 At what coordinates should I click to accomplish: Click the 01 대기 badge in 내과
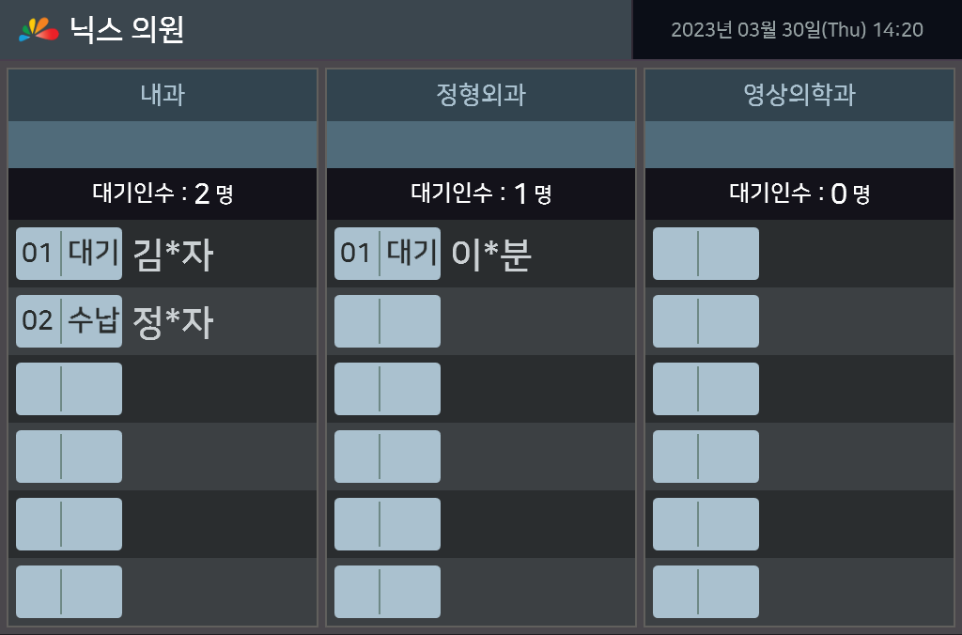pyautogui.click(x=69, y=254)
